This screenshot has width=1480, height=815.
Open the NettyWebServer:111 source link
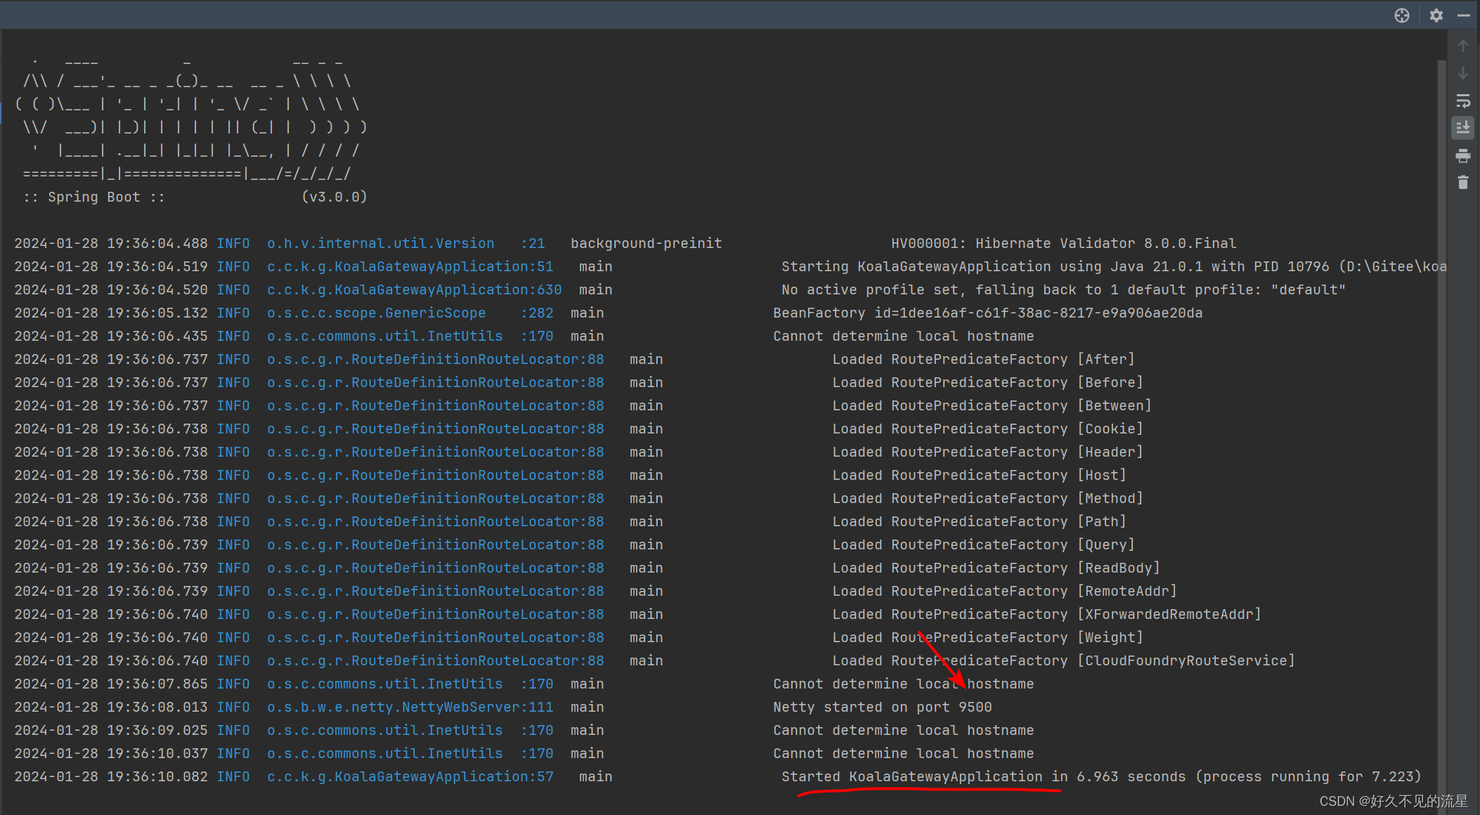point(410,707)
